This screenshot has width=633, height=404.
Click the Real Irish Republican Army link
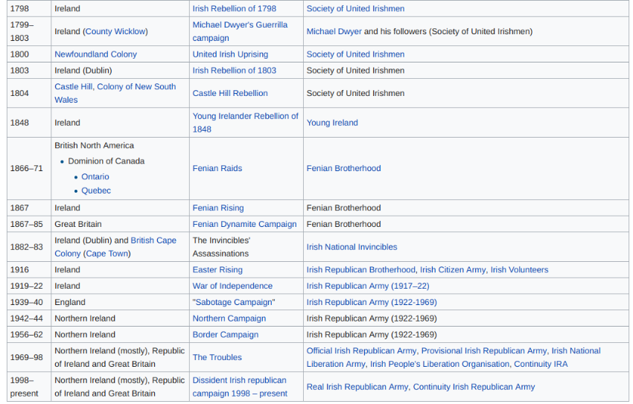coord(357,387)
